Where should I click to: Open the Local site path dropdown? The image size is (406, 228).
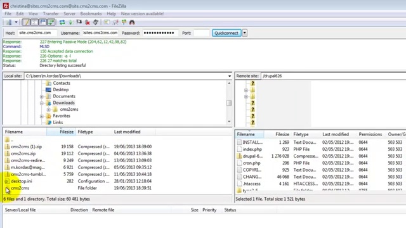(x=230, y=76)
